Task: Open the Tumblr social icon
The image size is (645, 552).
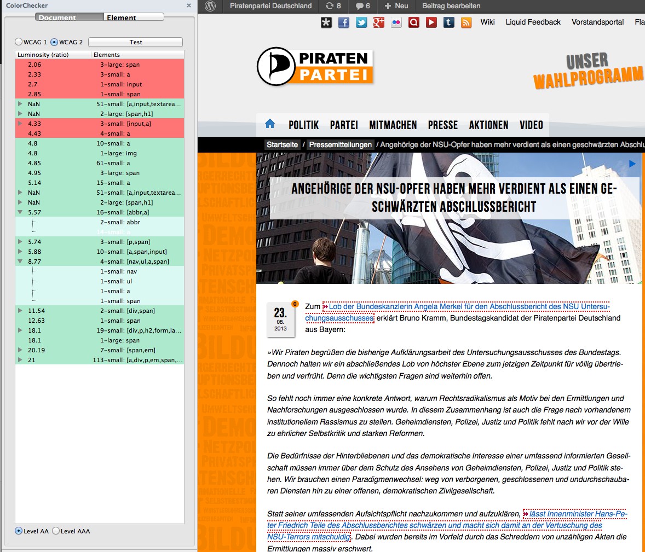Action: click(449, 22)
